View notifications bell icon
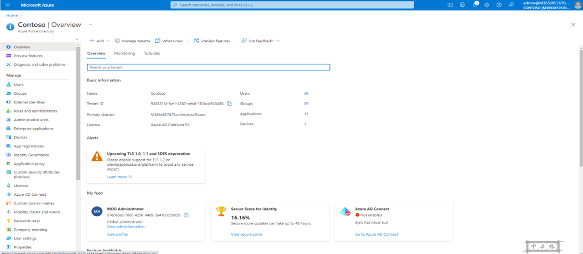Viewport: 583px width, 254px height. click(475, 5)
